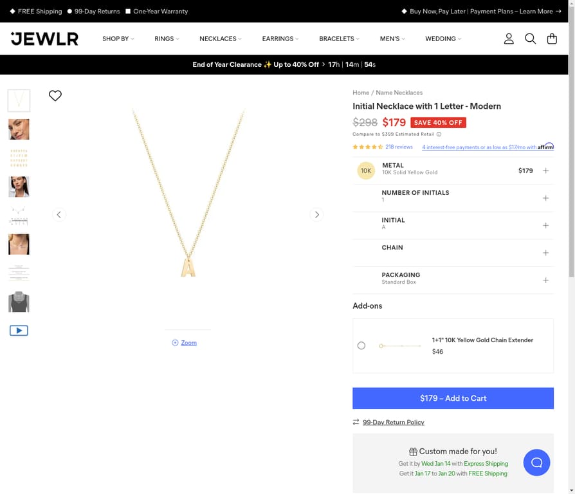This screenshot has height=494, width=575.
Task: Open the Necklaces navigation menu
Action: click(x=221, y=39)
